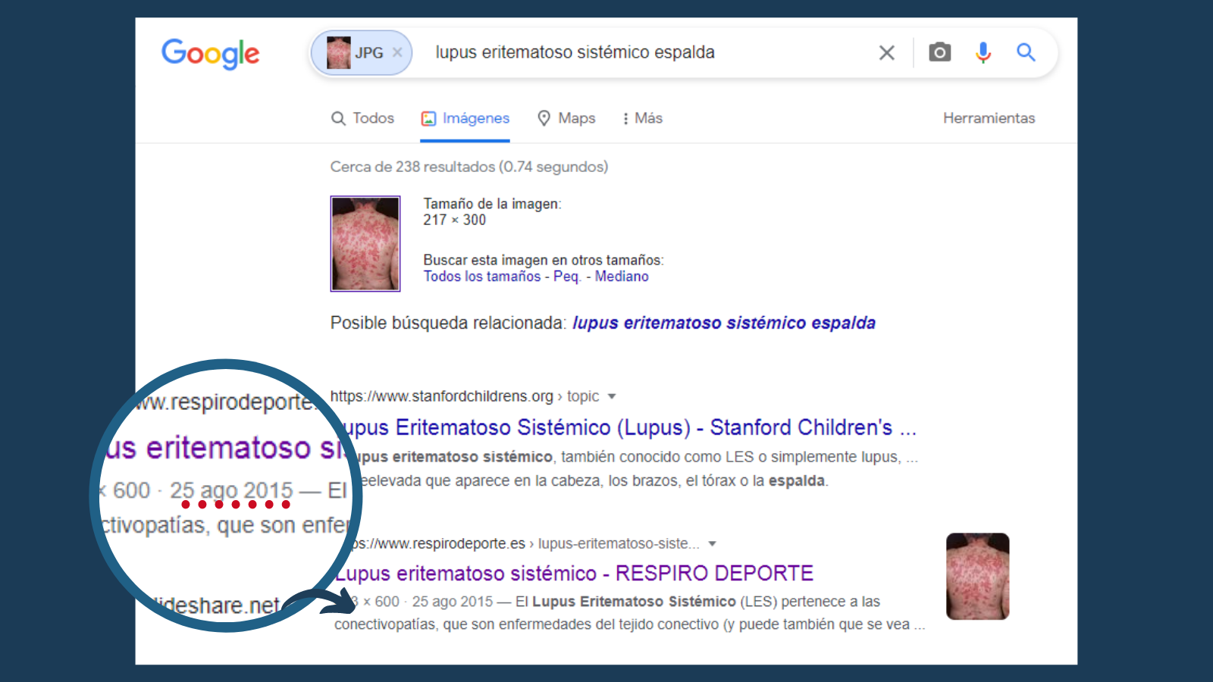Clear the search query with X
Viewport: 1213px width, 682px height.
click(886, 52)
